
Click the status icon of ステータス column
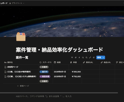[x=40, y=62]
